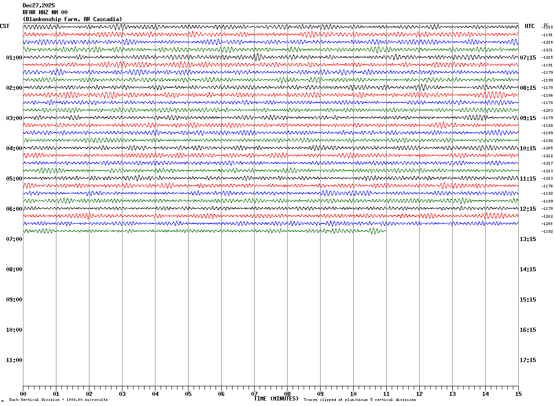This screenshot has width=555, height=406.
Task: Click the 01:00 CST time label
Action: (14, 58)
